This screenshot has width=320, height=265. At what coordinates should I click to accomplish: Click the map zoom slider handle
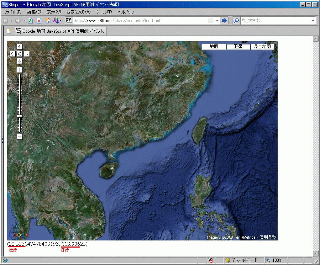click(x=20, y=116)
